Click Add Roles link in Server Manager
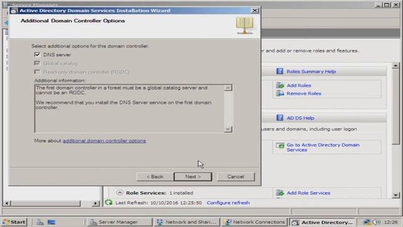The height and width of the screenshot is (227, 403). 299,86
